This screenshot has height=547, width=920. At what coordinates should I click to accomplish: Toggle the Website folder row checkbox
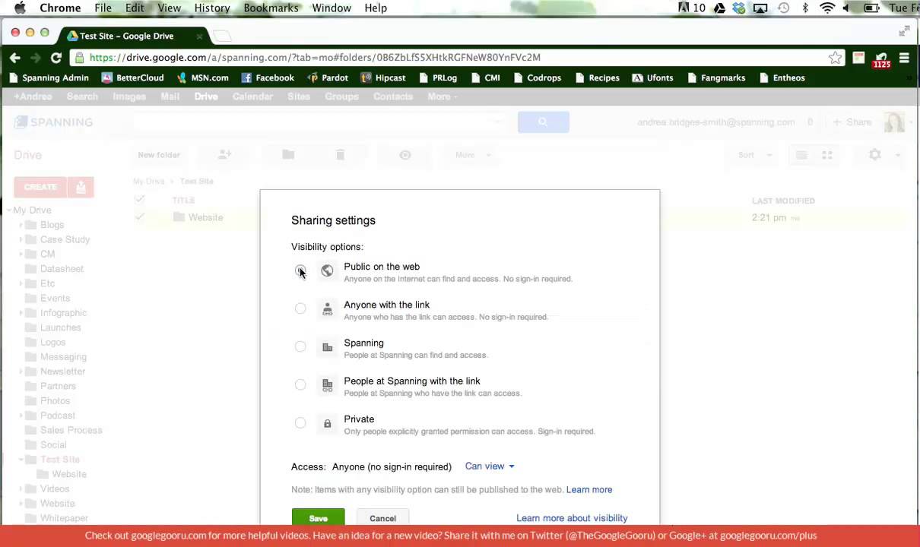pyautogui.click(x=139, y=217)
